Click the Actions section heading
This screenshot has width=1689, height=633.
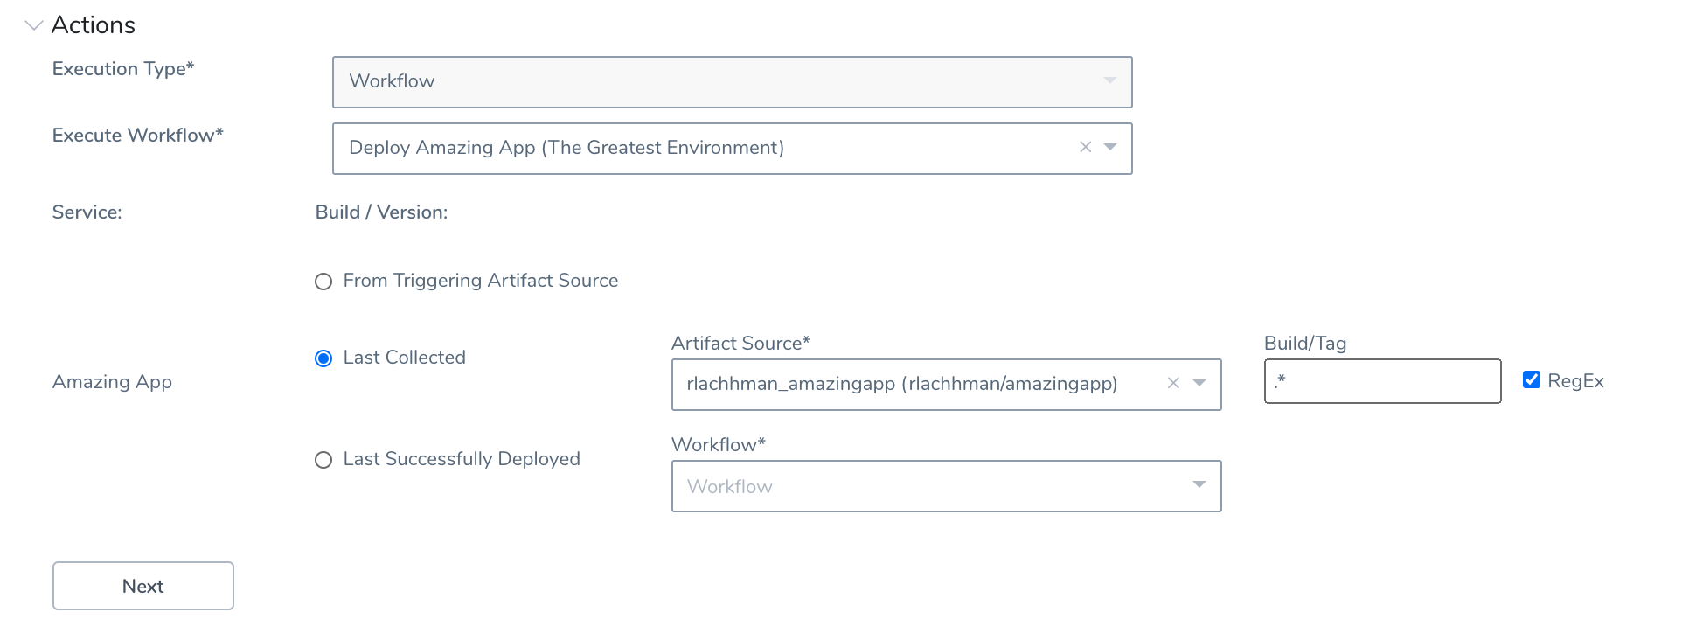94,25
